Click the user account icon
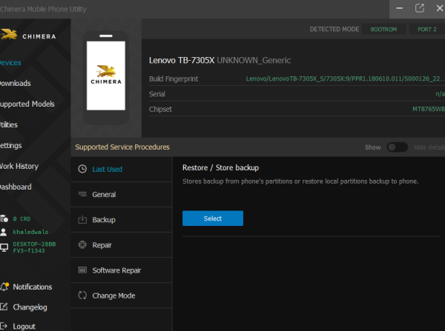445x331 pixels. click(4, 232)
